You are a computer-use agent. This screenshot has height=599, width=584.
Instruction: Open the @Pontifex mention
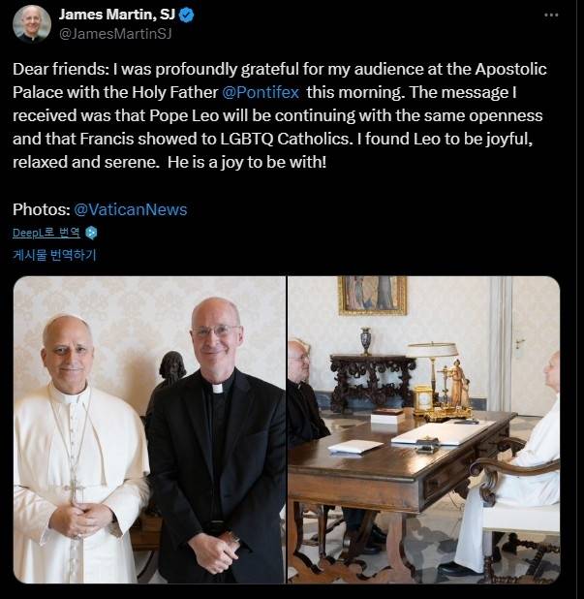point(260,93)
